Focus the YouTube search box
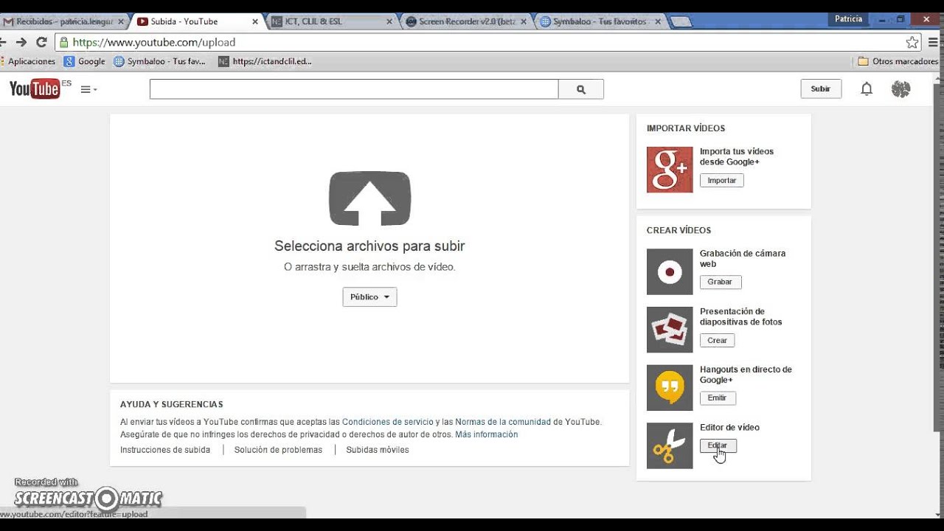Screen dimensions: 944x531 (354, 89)
